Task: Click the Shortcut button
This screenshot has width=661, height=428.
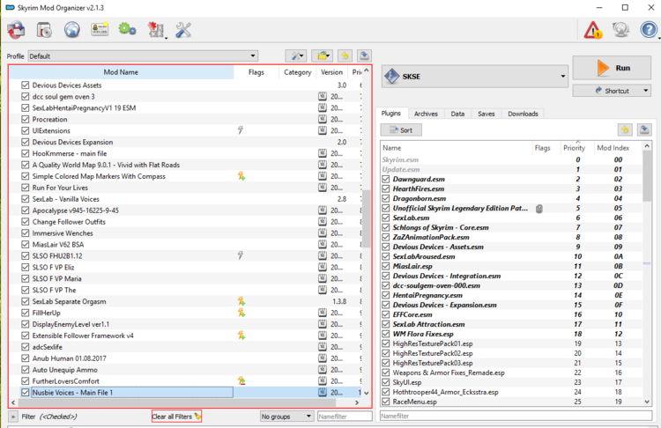Action: coord(612,91)
